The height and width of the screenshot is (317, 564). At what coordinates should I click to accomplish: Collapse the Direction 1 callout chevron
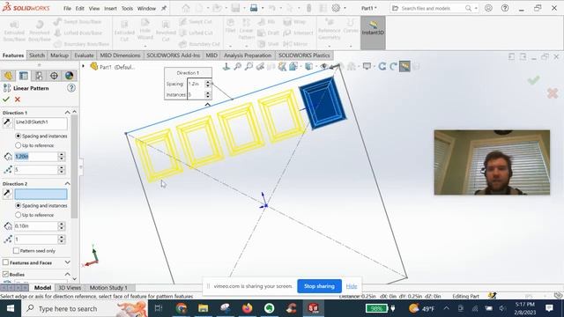pos(208,105)
